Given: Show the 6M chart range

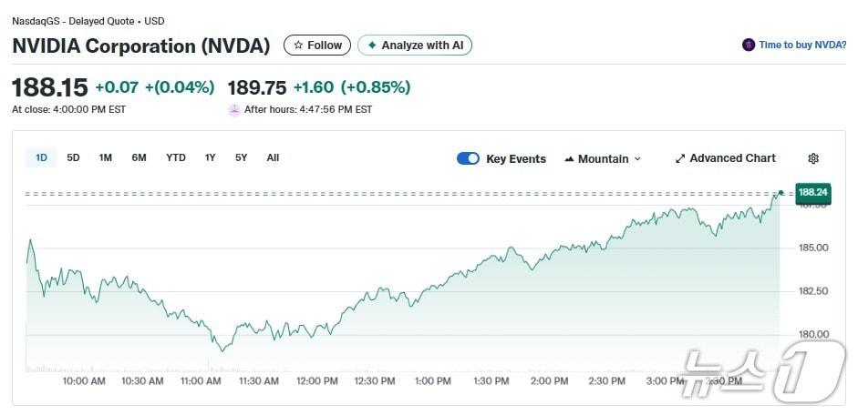Looking at the screenshot, I should tap(139, 157).
